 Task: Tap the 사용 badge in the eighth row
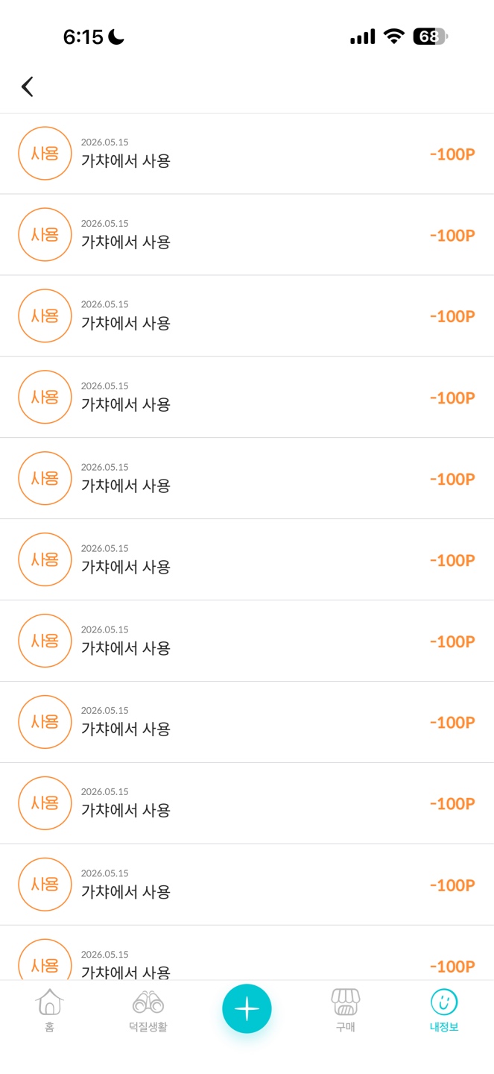coord(45,722)
